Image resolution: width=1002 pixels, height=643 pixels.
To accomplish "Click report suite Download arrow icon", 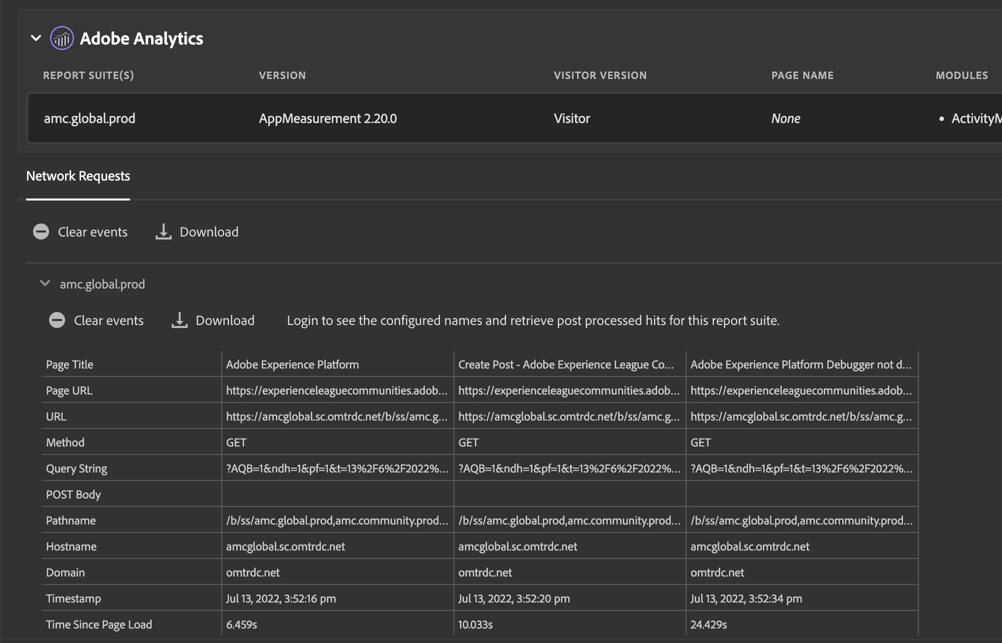I will click(179, 320).
